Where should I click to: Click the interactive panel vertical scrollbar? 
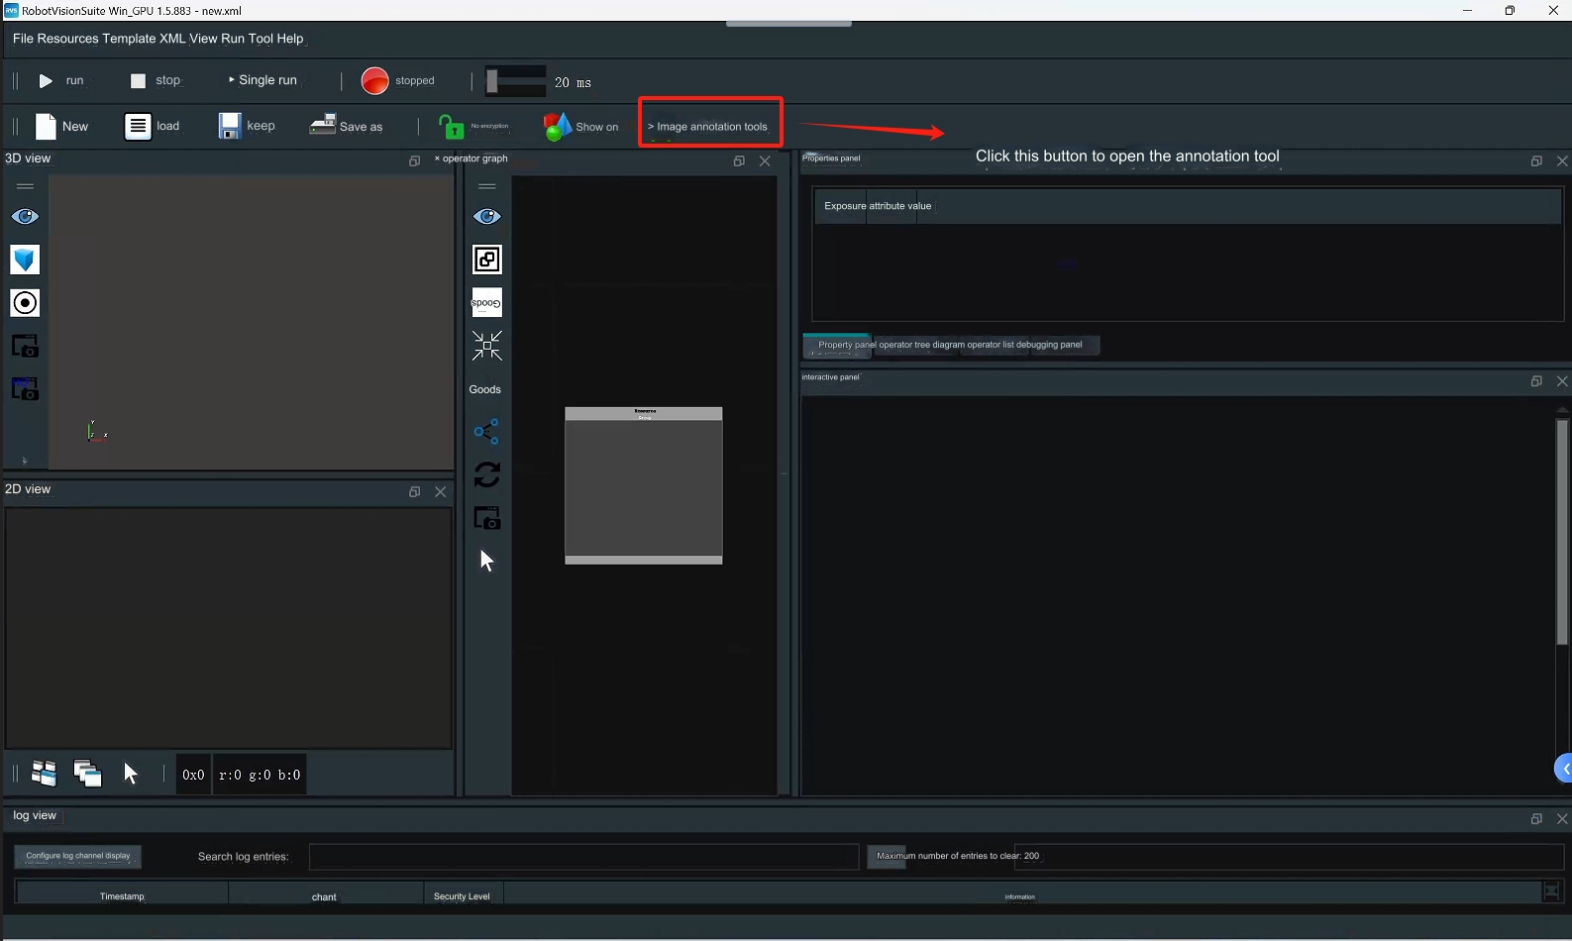1562,533
